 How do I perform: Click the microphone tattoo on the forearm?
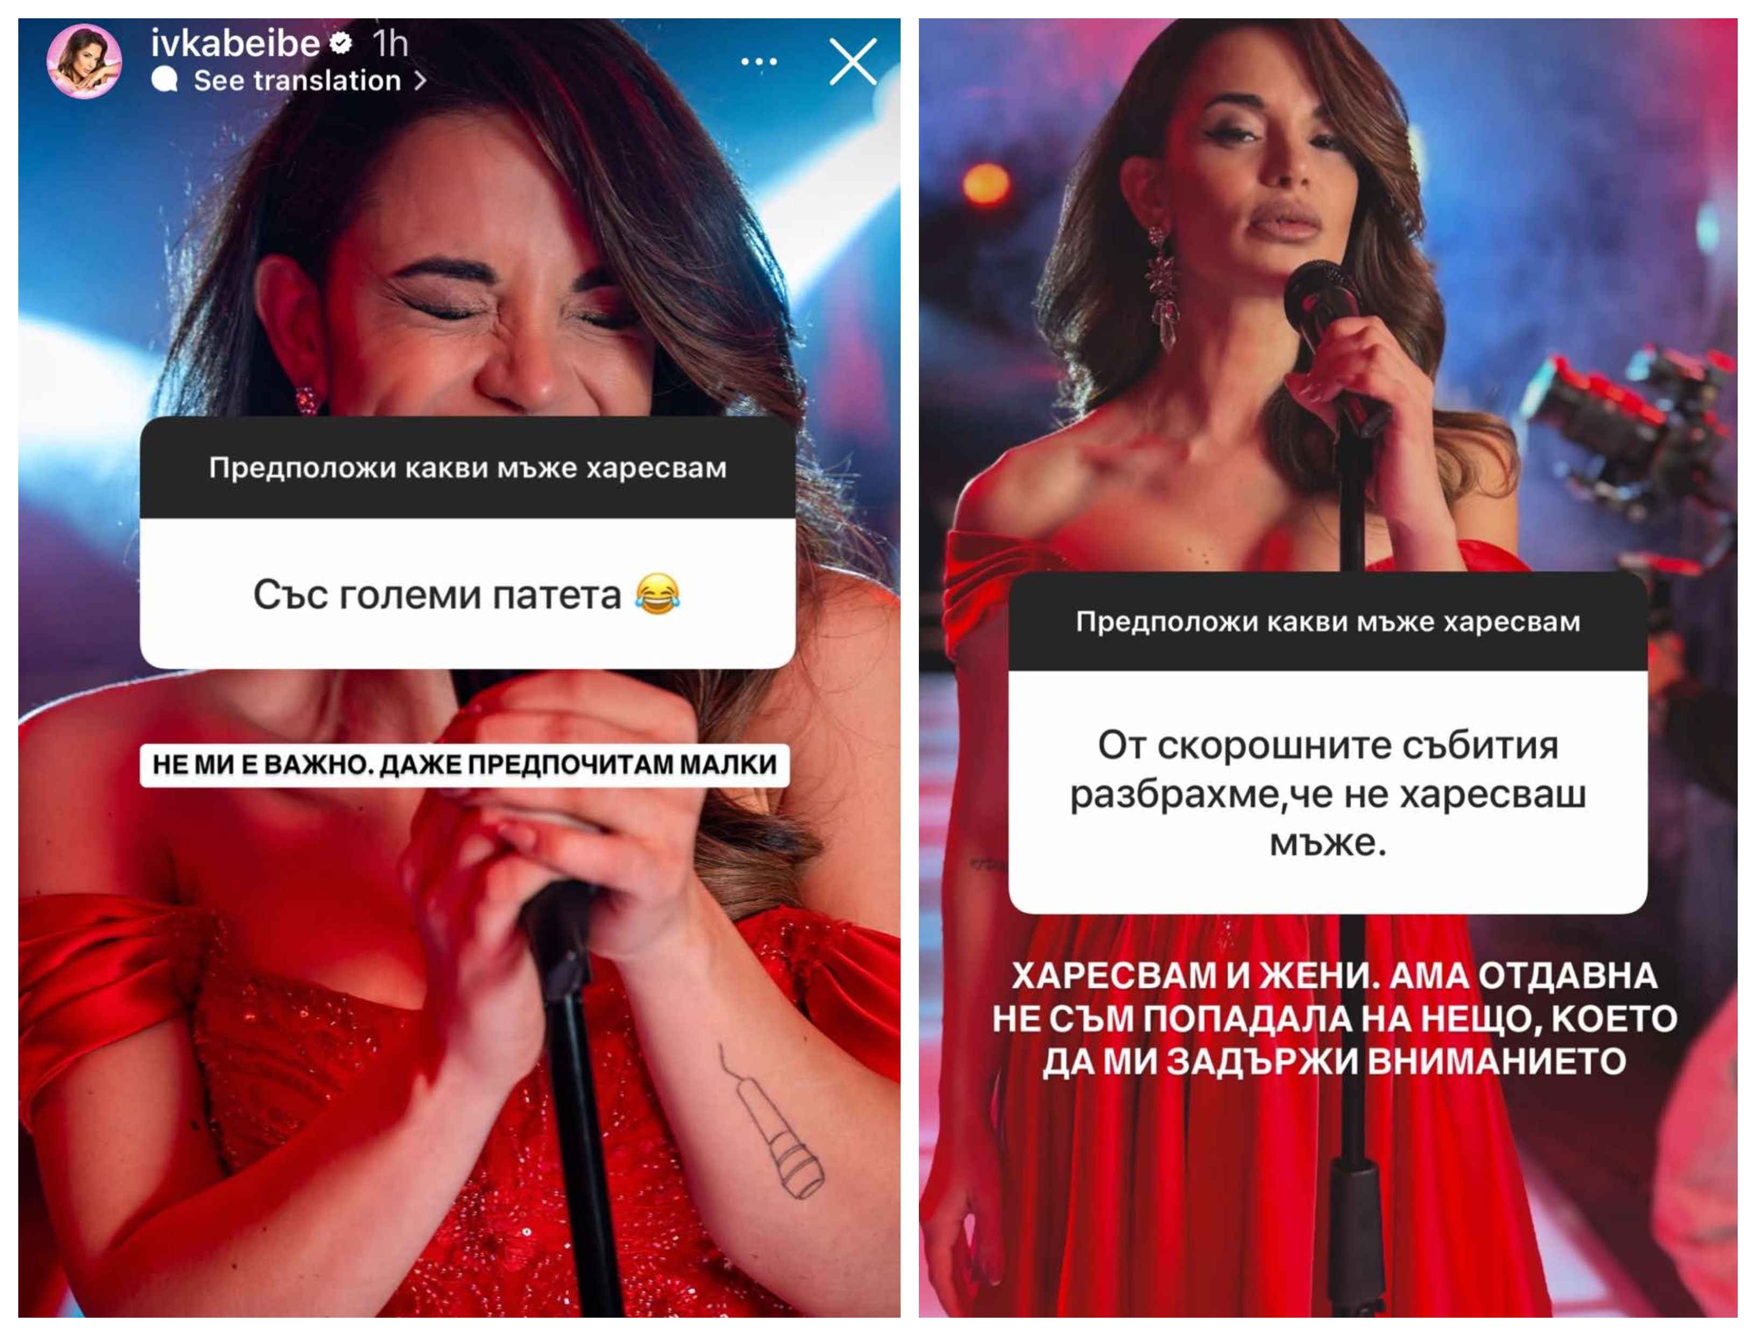(773, 1124)
